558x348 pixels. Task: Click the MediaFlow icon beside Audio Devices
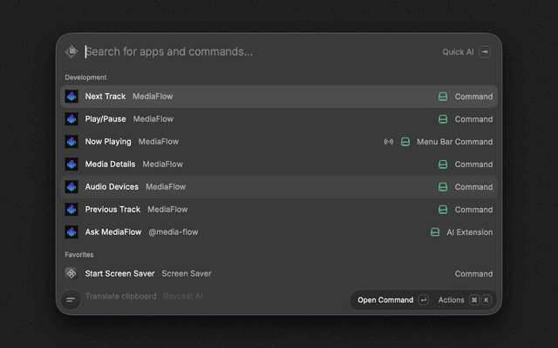point(71,187)
